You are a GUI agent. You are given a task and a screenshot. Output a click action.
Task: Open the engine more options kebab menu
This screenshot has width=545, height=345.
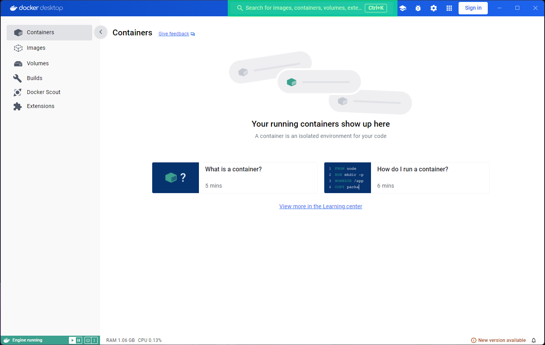(94, 340)
